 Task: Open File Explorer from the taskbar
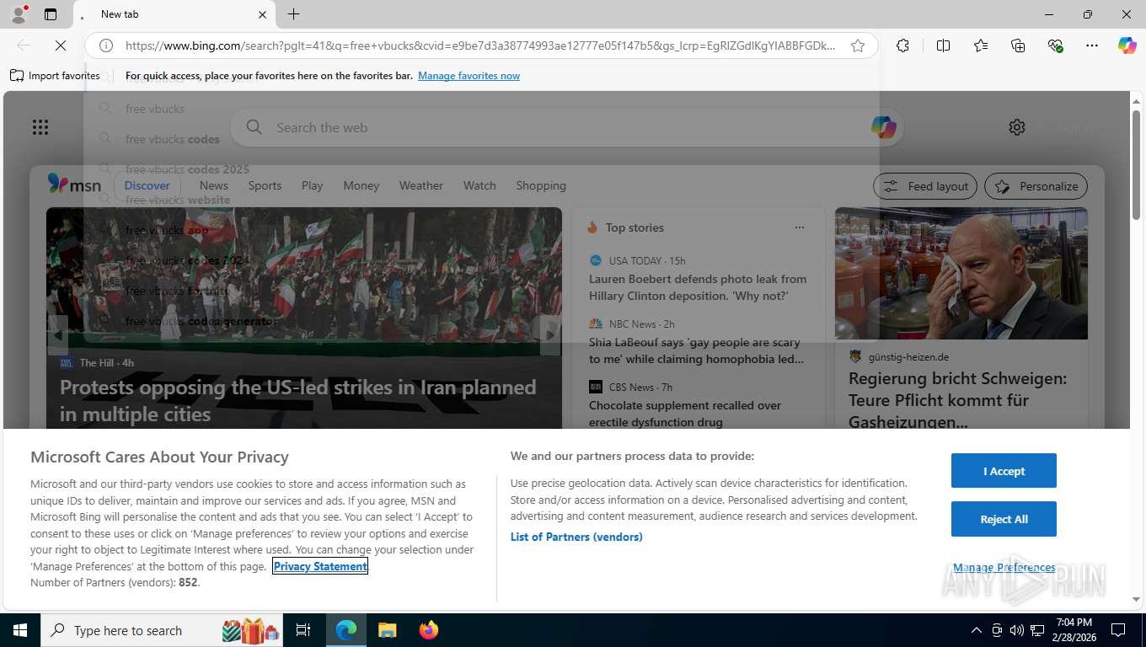click(387, 630)
